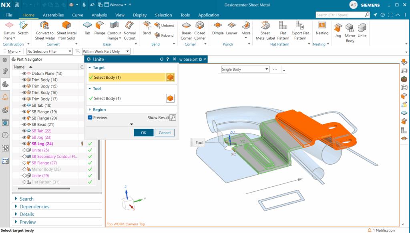Click the orange Tool body selection swatch
Screen dimensions: 410x233
pyautogui.click(x=170, y=98)
